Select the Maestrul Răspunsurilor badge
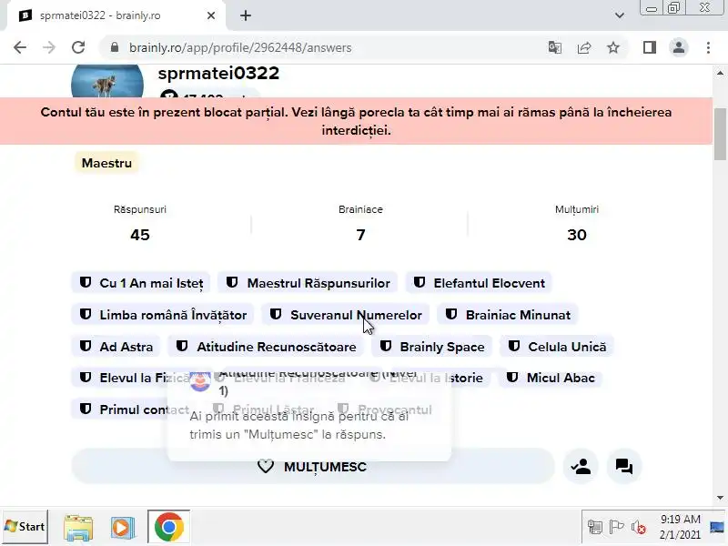 tap(308, 283)
